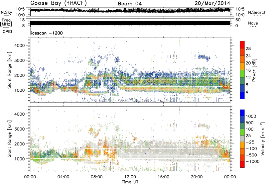The width and height of the screenshot is (266, 184).
Task: Click the "16" label on Power color bar
Action: 248,70
